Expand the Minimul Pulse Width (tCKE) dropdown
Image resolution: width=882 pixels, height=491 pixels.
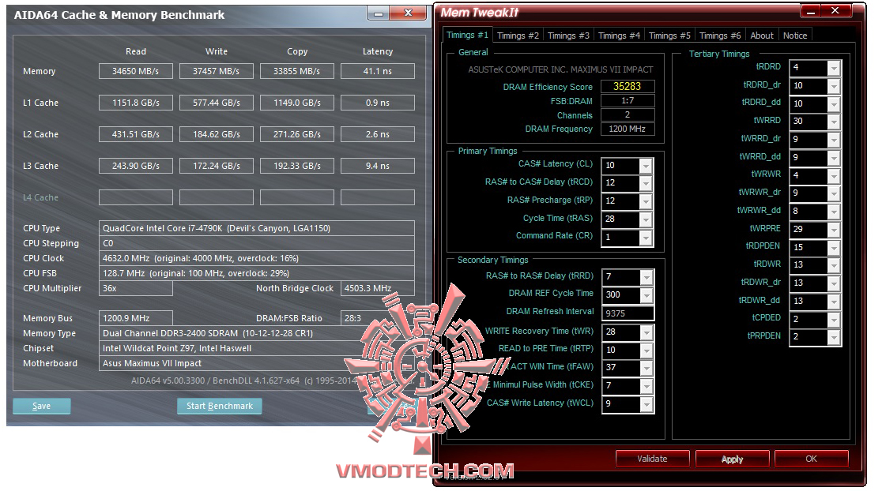[646, 386]
